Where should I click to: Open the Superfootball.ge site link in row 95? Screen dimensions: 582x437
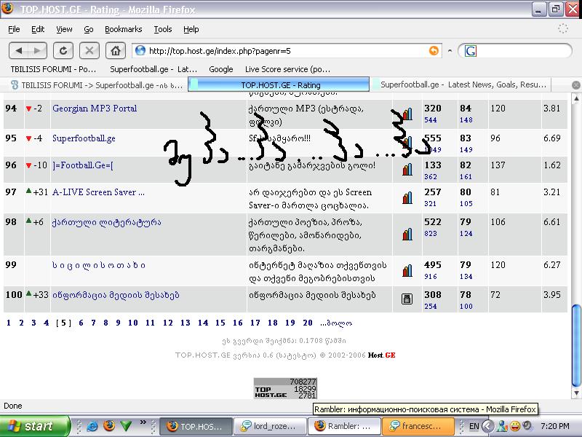click(x=84, y=138)
